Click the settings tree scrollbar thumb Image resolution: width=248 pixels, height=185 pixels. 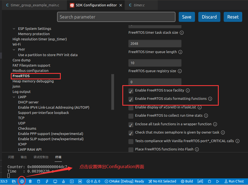(113, 92)
